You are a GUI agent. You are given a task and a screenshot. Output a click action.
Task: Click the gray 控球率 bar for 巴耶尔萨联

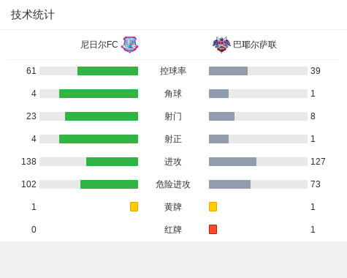point(228,71)
